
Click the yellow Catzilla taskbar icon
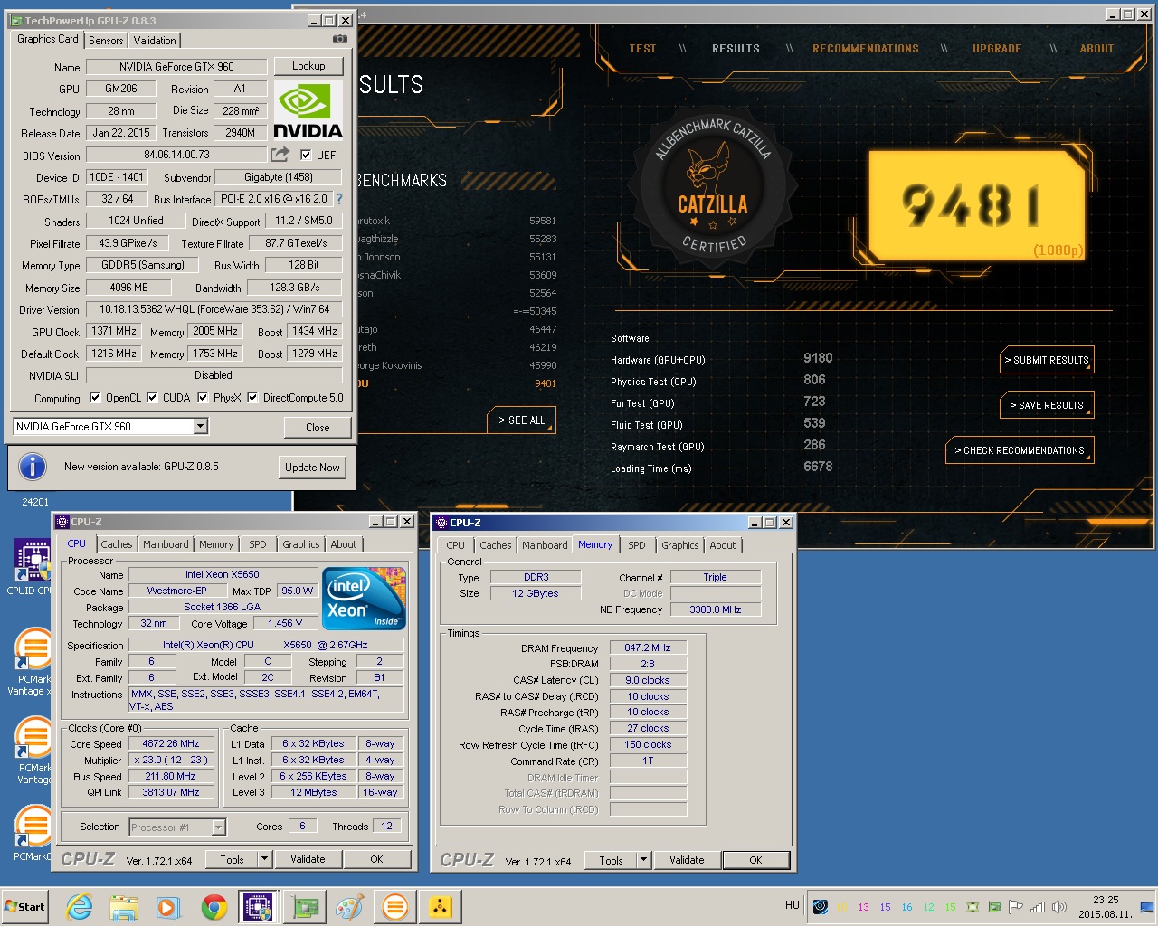441,906
